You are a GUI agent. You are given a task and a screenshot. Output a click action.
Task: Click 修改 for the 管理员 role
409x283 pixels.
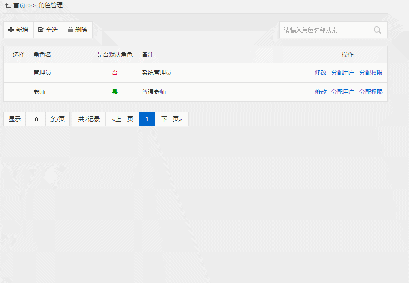[x=321, y=73]
